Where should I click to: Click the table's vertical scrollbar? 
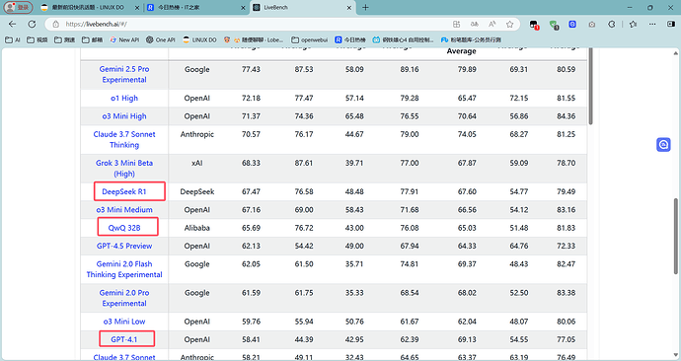[x=590, y=87]
